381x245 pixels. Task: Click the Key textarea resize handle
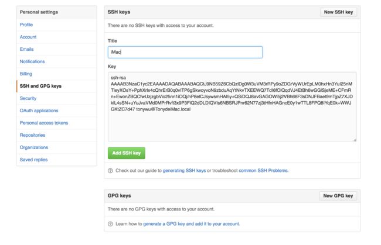click(x=355, y=140)
